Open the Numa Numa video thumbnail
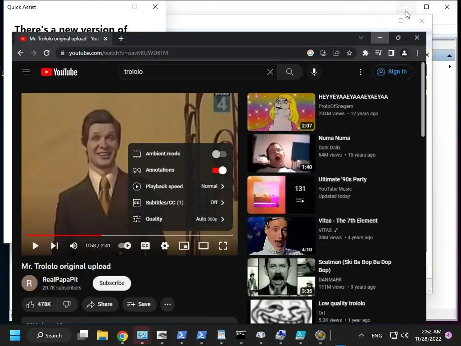Image resolution: width=461 pixels, height=346 pixels. tap(281, 153)
